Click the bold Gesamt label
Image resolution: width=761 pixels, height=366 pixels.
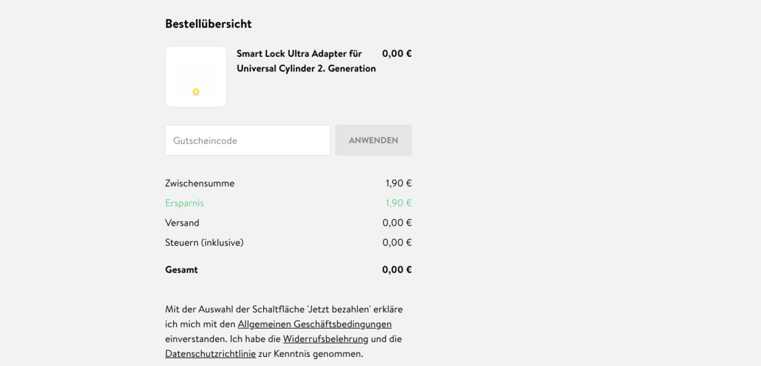point(182,270)
